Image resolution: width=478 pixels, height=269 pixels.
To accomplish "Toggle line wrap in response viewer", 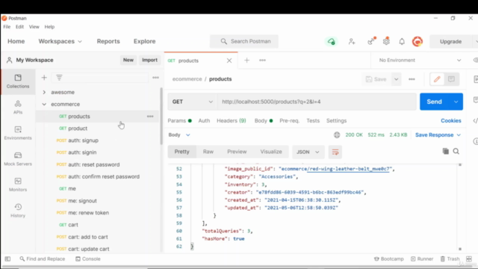I will coord(335,152).
